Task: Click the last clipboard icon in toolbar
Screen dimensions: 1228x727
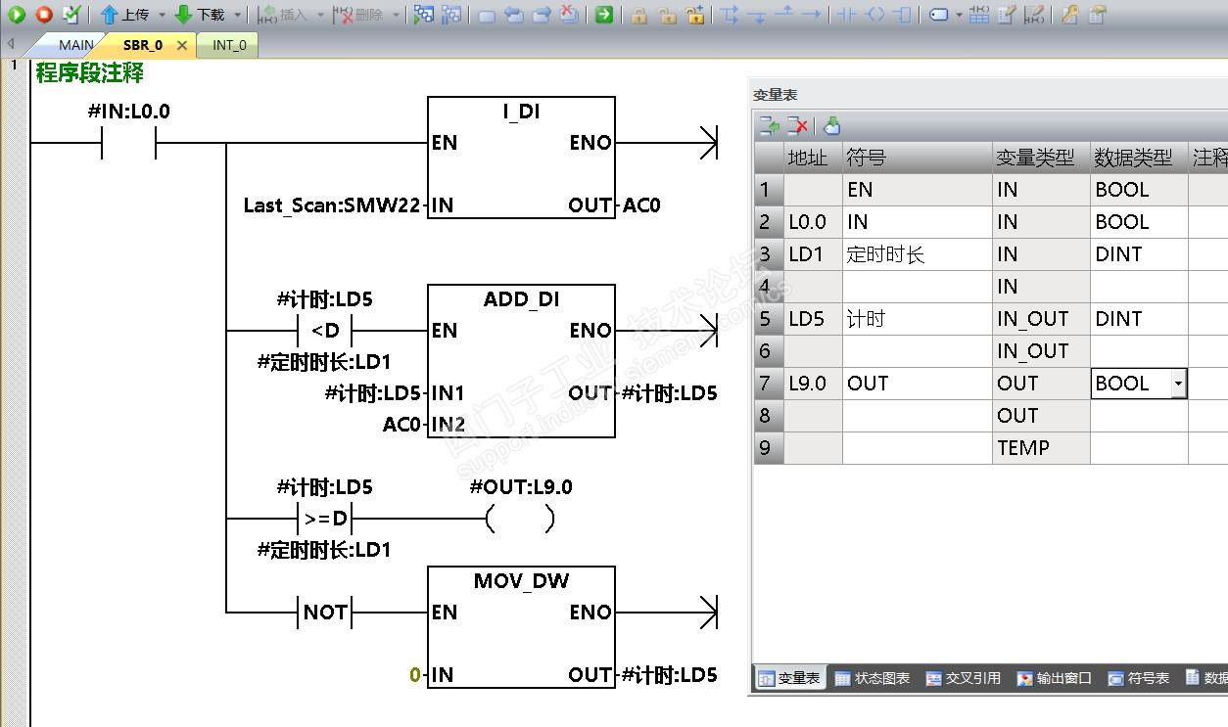Action: pos(1098,15)
